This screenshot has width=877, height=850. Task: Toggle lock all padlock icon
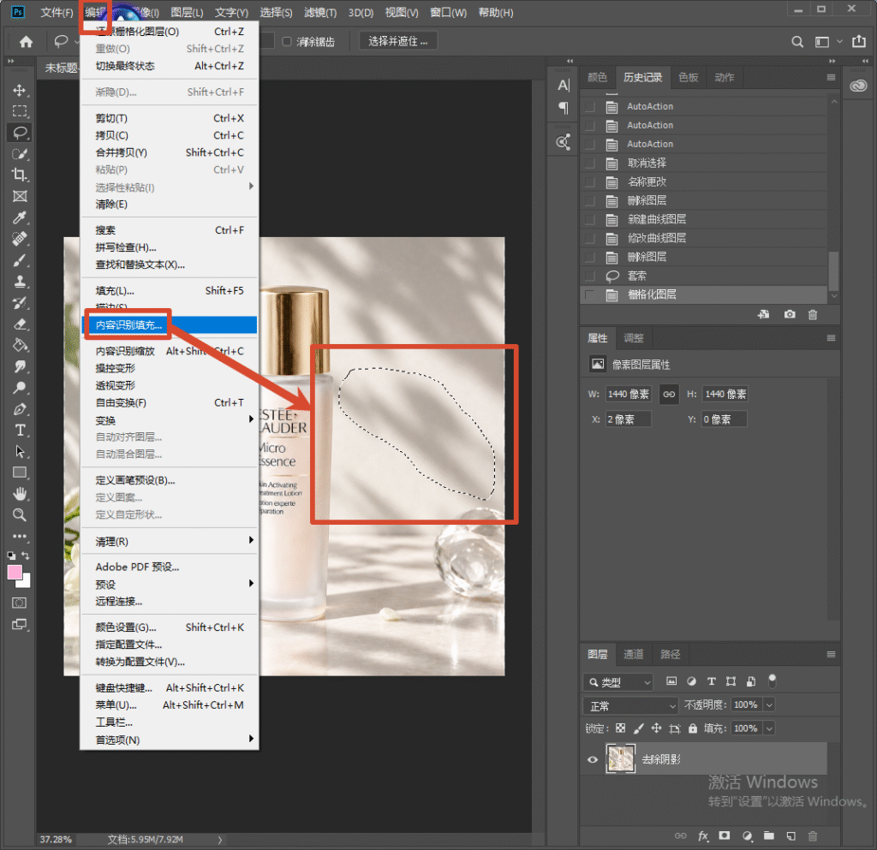[x=692, y=728]
